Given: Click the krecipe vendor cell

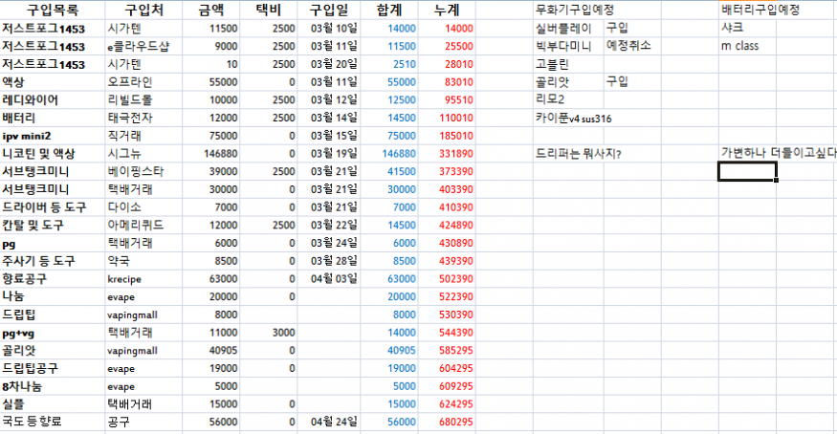Looking at the screenshot, I should pos(143,279).
